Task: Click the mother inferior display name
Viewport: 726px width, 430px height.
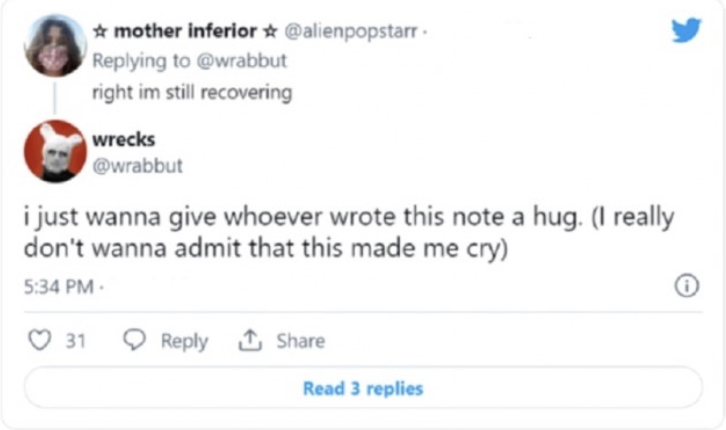Action: [x=185, y=31]
